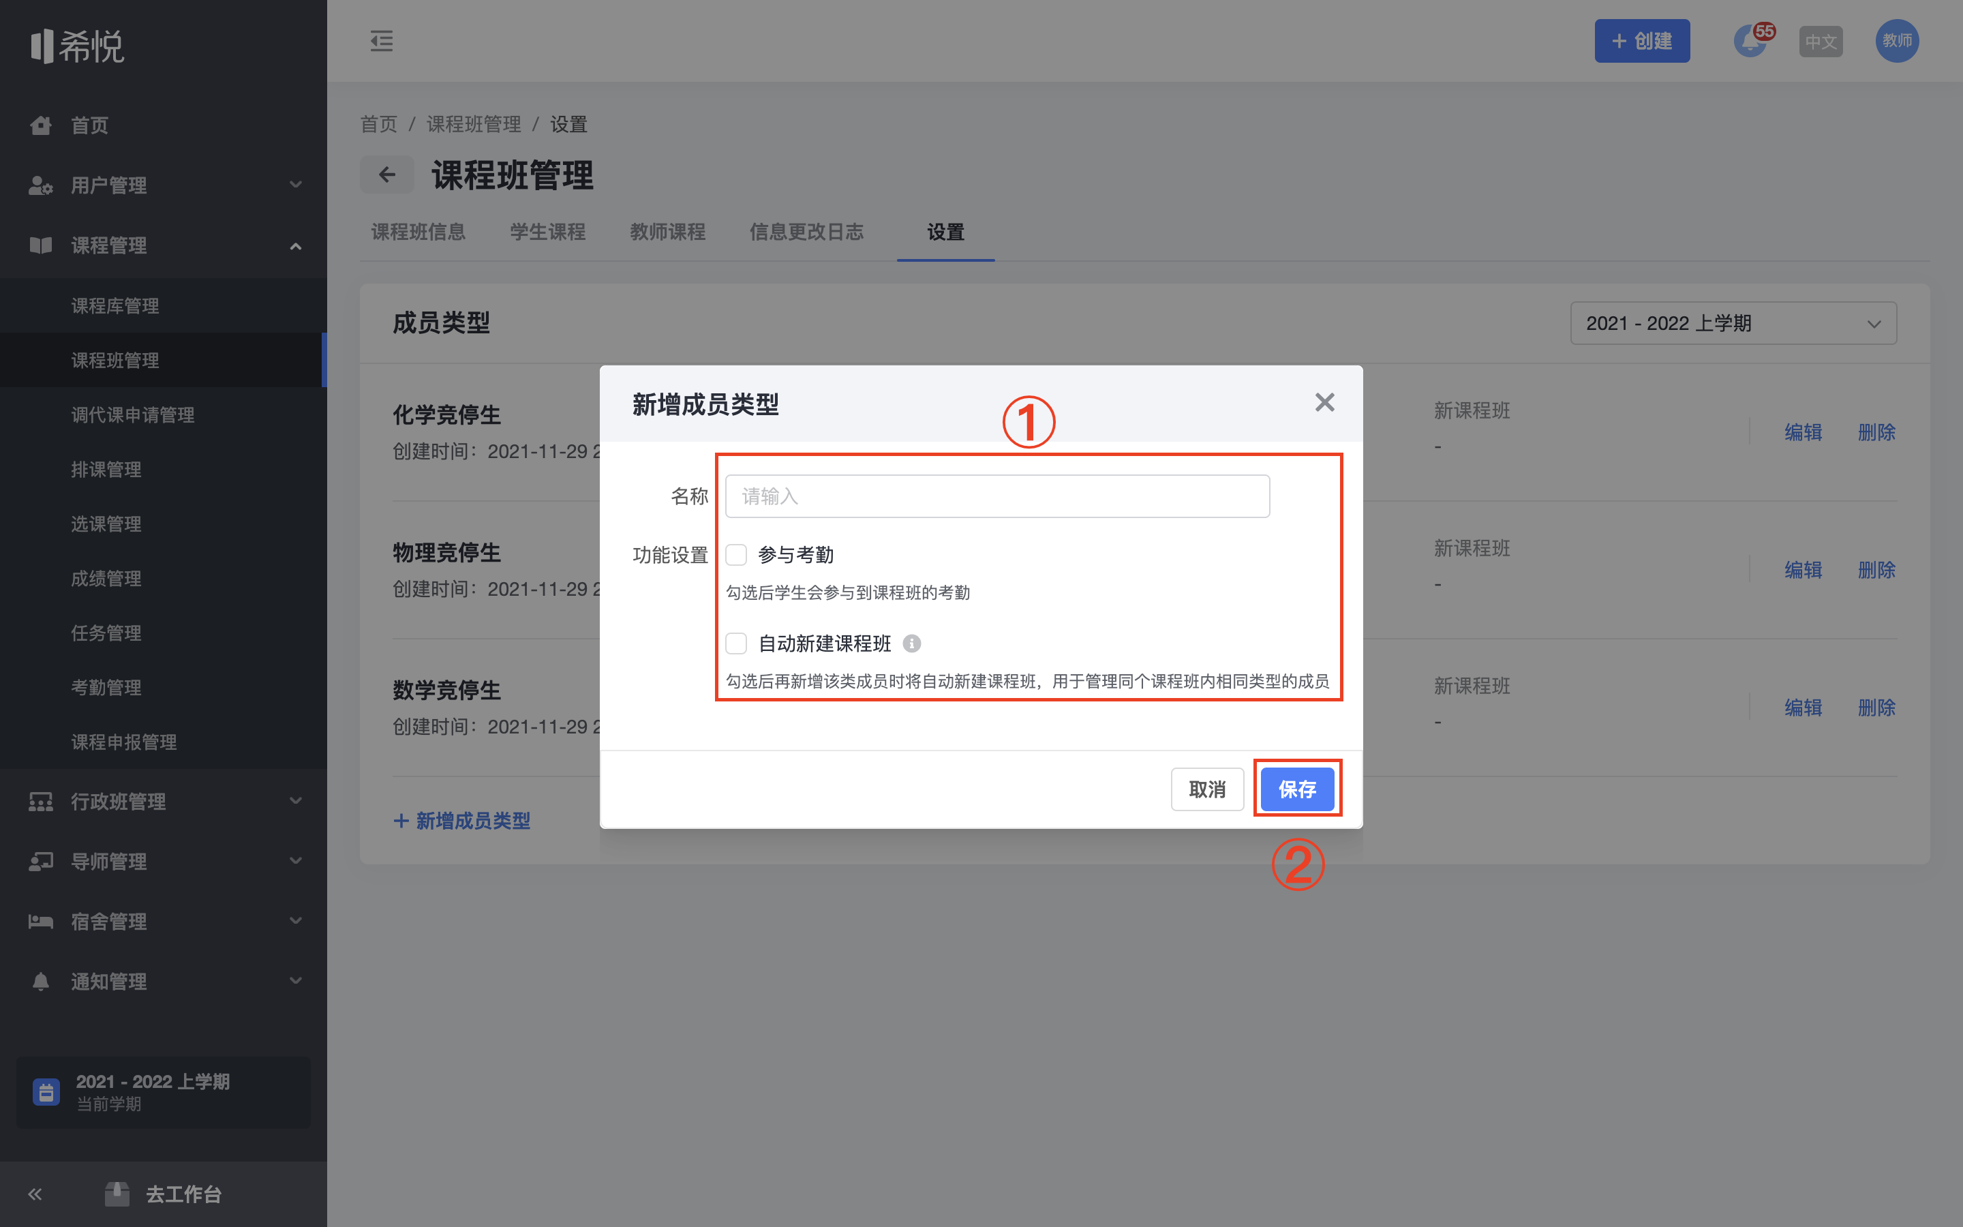
Task: Open 课程班管理 in sidebar
Action: pos(163,361)
